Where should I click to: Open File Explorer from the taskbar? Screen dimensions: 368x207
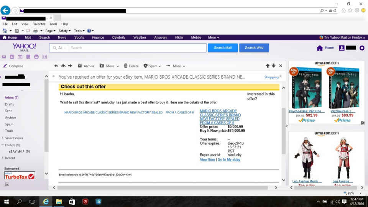(59, 202)
